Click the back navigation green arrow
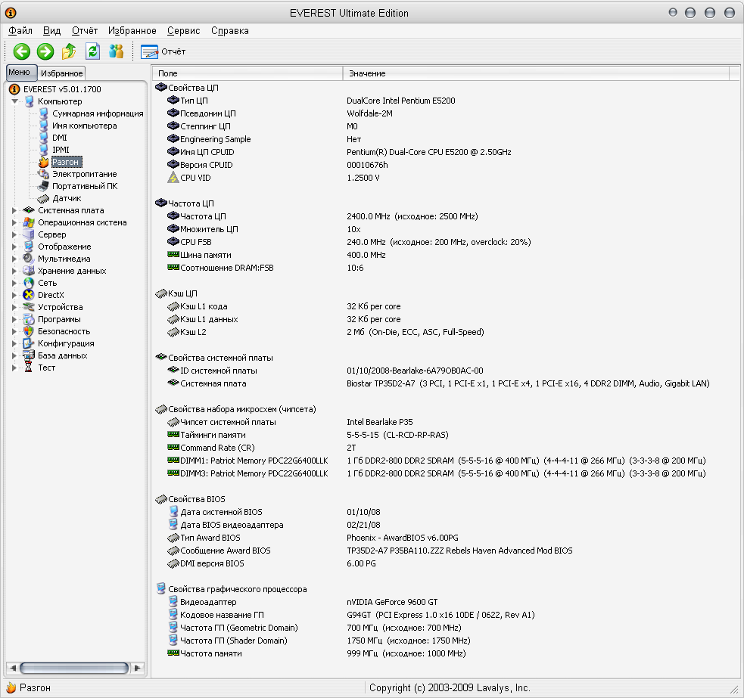Image resolution: width=744 pixels, height=698 pixels. coord(21,51)
